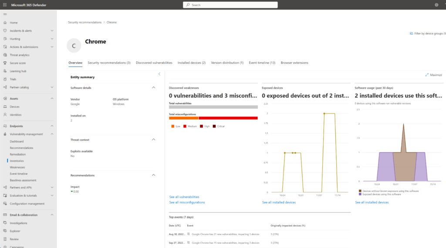
Task: Click the Configuration management icon
Action: point(5,204)
